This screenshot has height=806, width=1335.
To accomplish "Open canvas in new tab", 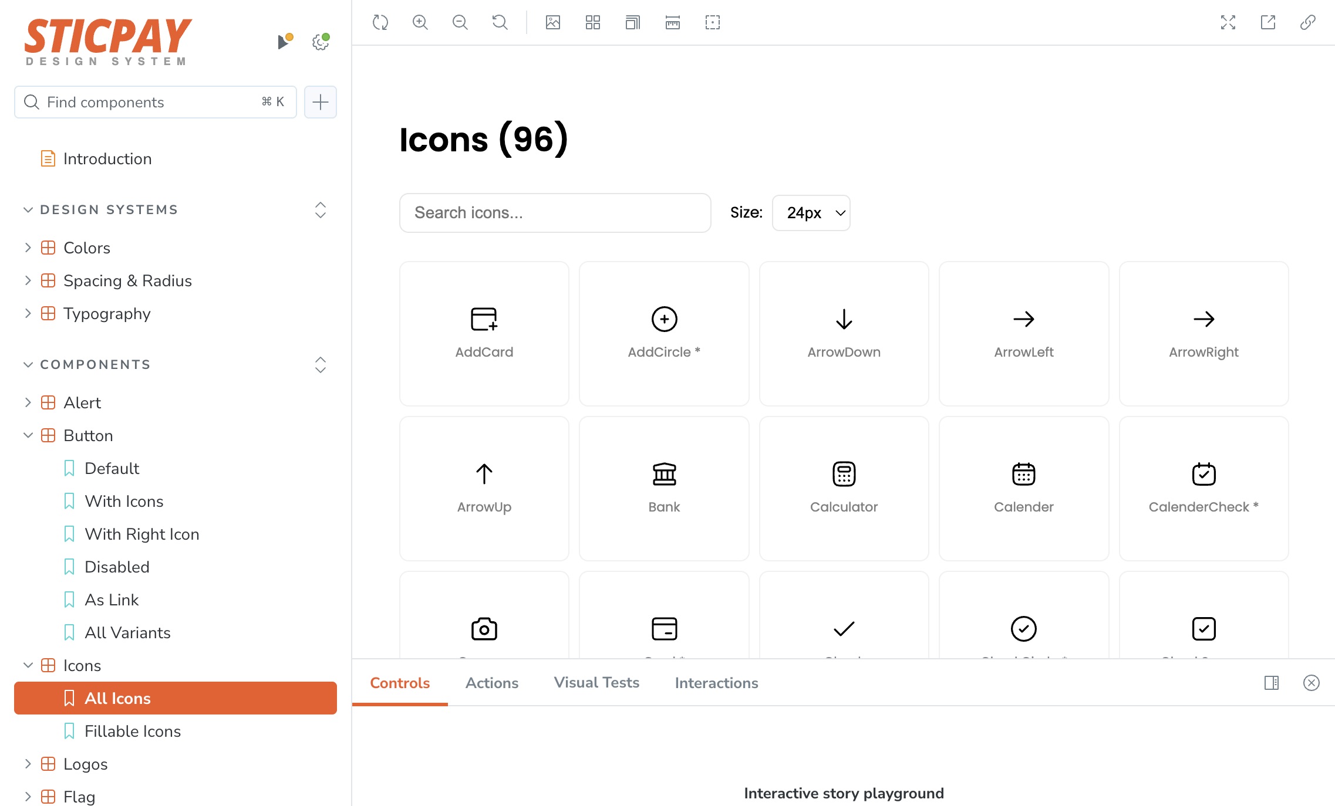I will pos(1267,23).
